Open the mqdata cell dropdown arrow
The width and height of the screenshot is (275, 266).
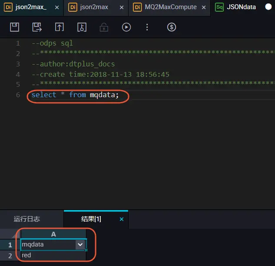pyautogui.click(x=80, y=244)
